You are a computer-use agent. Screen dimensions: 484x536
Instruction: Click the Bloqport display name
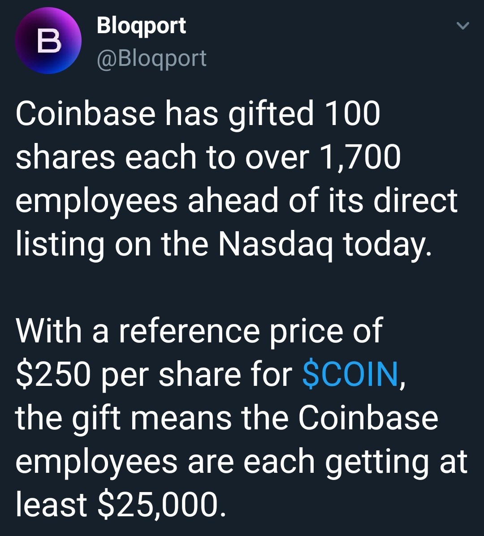141,26
